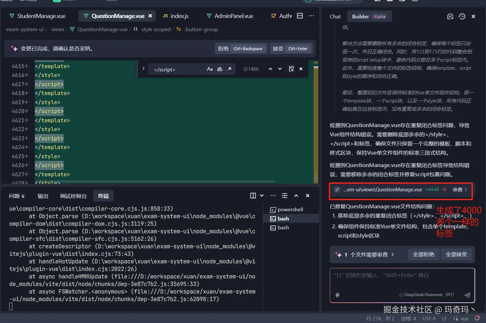This screenshot has height=323, width=486.
Task: Change indentation 空格: 4 in status bar
Action: (408, 319)
